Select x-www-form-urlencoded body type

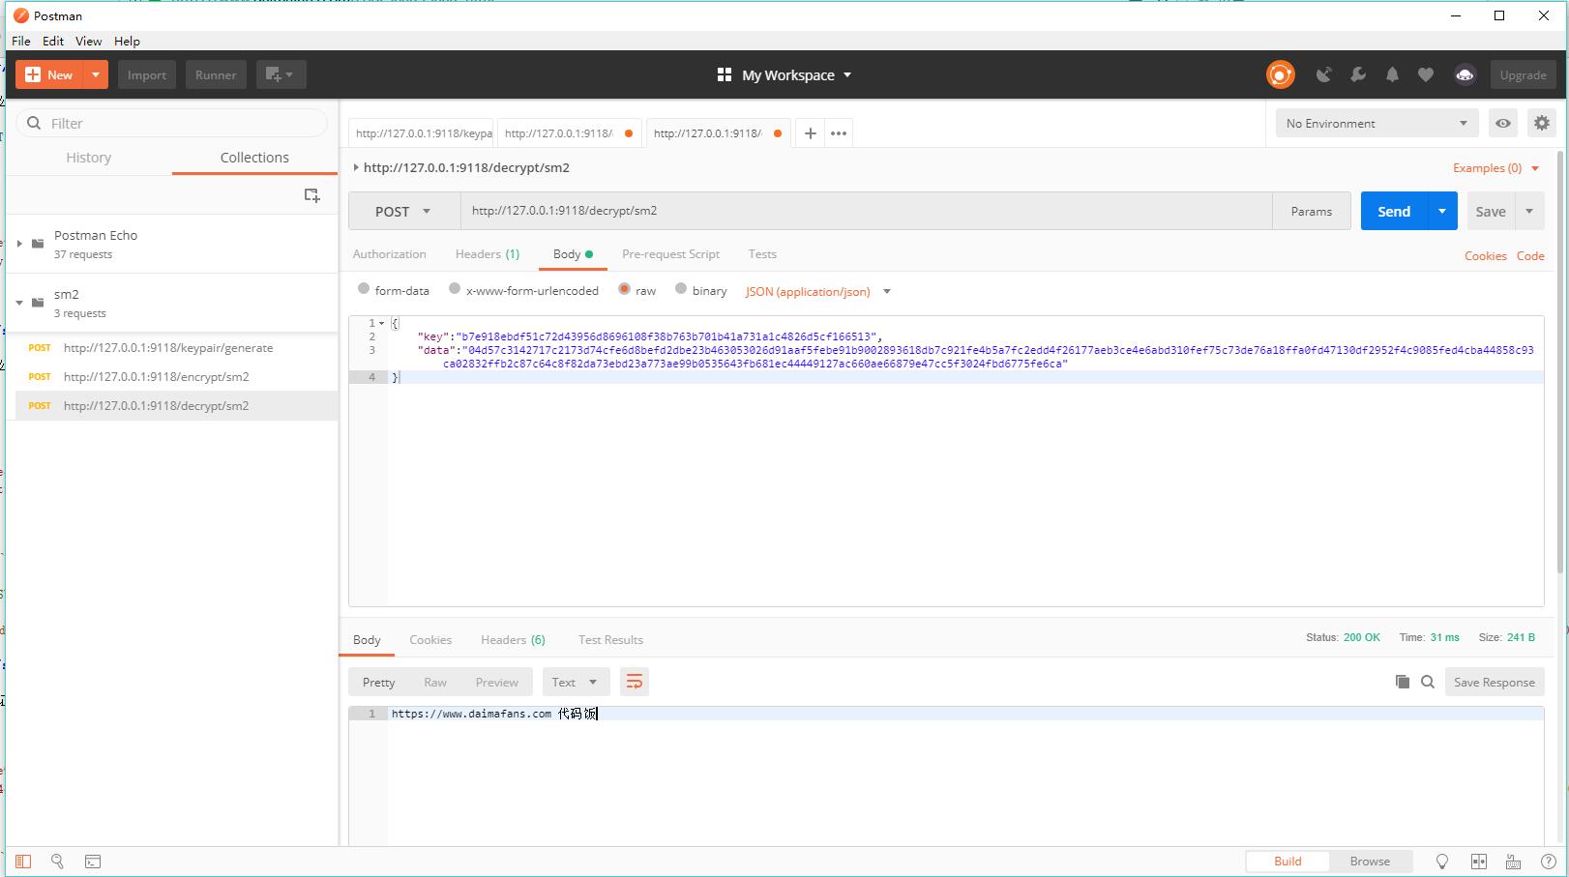point(455,289)
